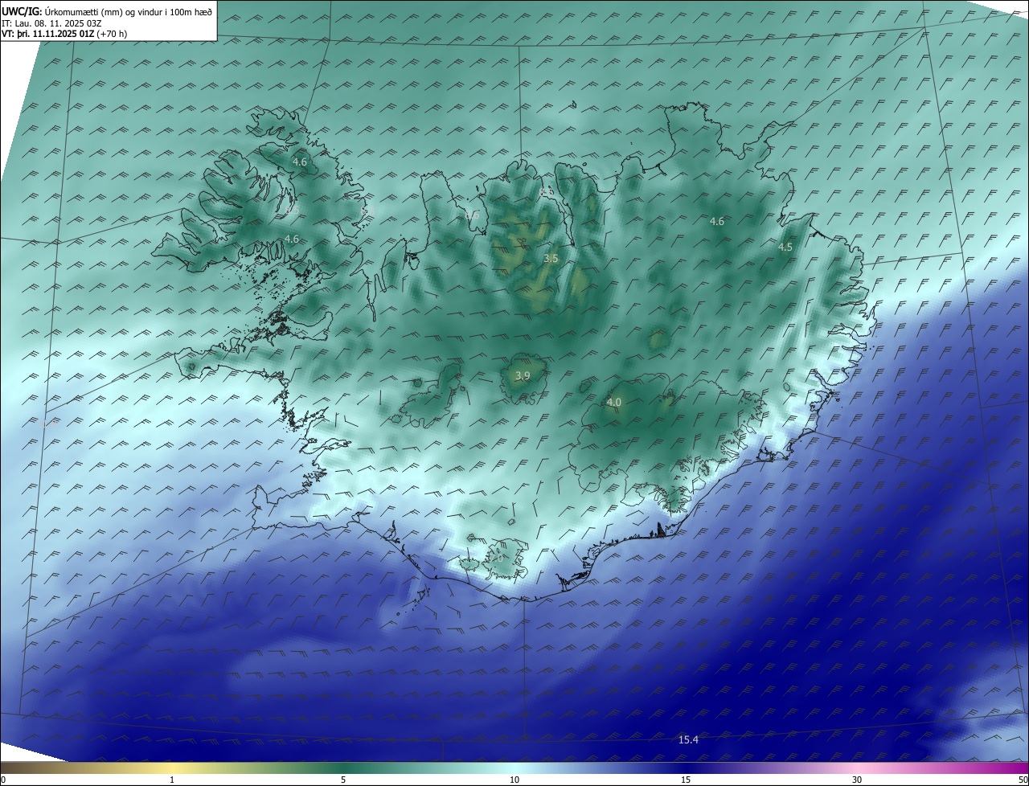This screenshot has height=786, width=1029.
Task: Click the 15.4 value label over the sea
Action: pyautogui.click(x=688, y=739)
